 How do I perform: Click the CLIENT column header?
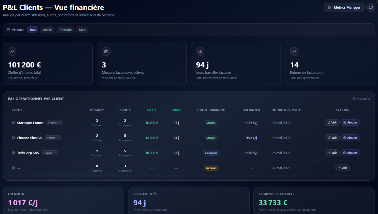tap(17, 110)
